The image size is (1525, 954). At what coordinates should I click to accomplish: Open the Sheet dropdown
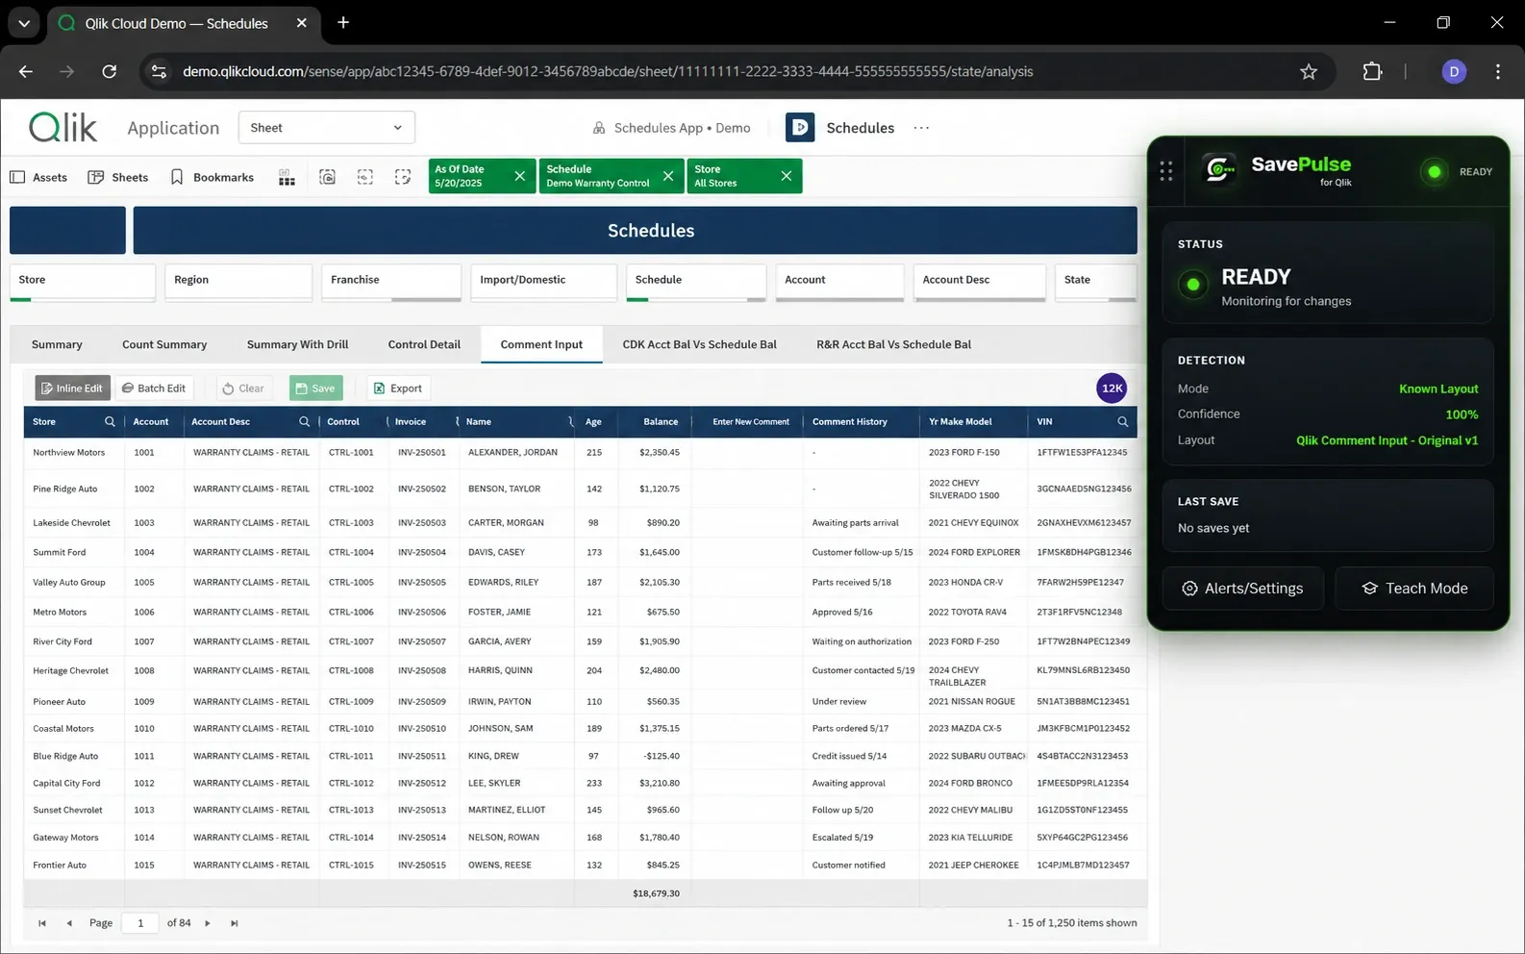pos(327,128)
